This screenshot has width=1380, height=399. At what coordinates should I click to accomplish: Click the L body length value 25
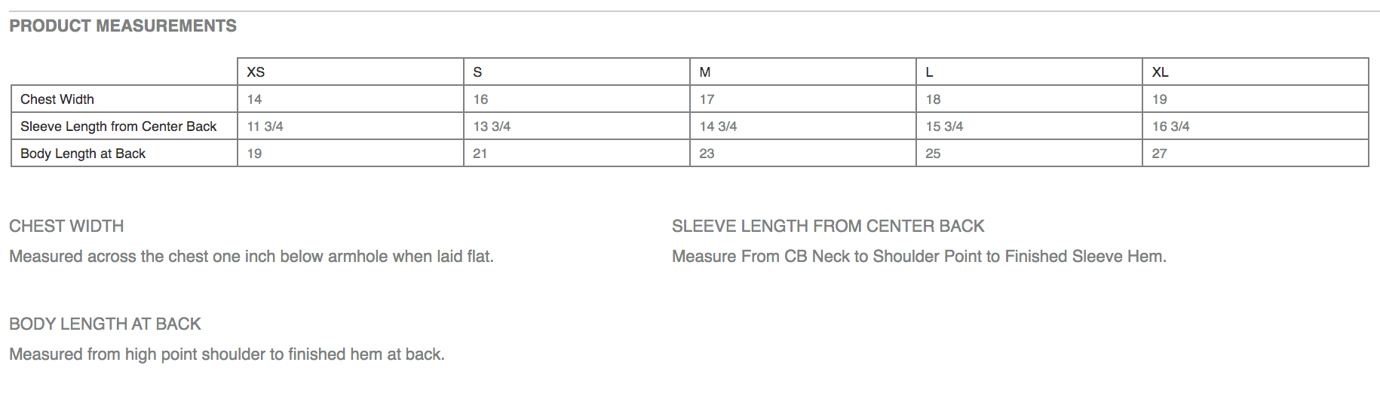[933, 154]
